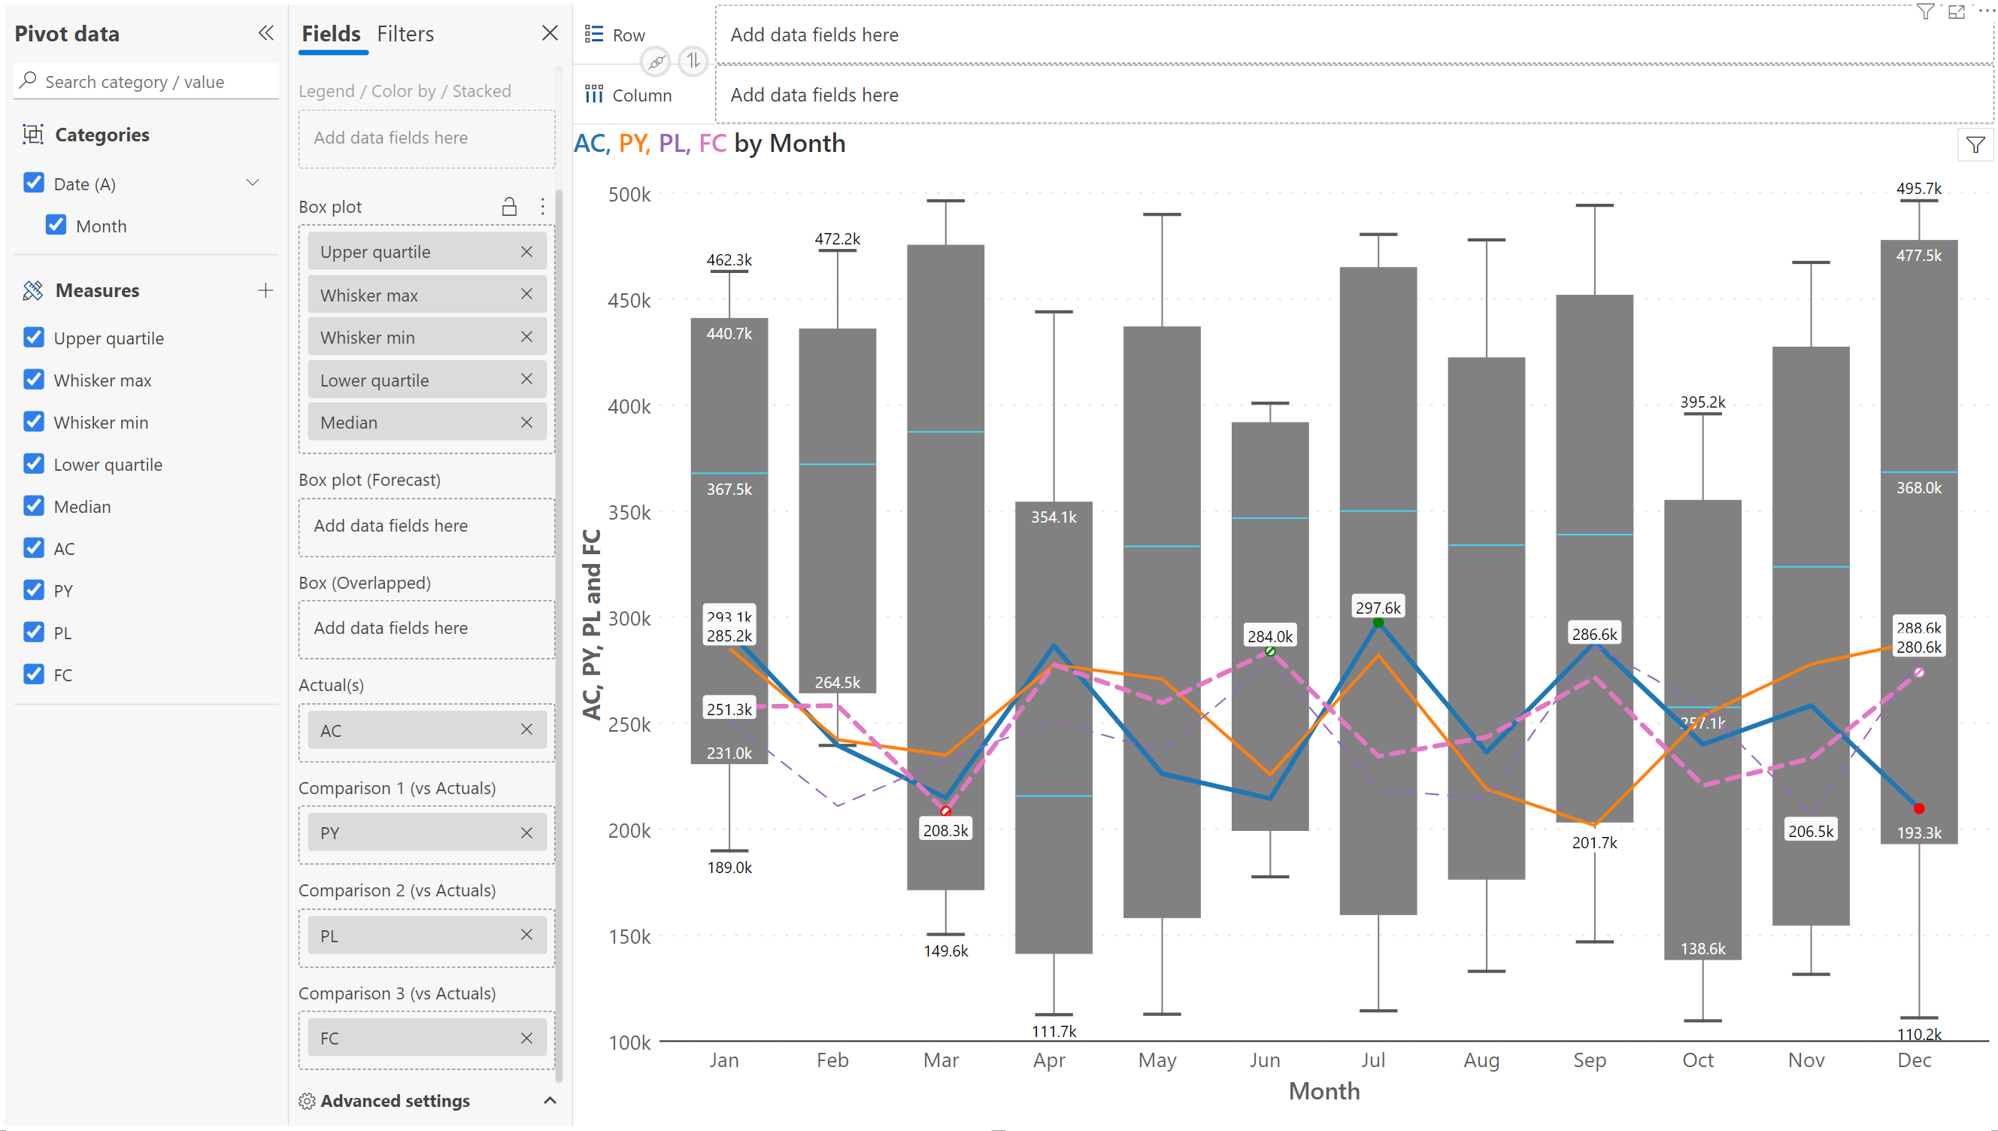This screenshot has width=1998, height=1131.
Task: Open Box plot more options menu
Action: click(542, 207)
